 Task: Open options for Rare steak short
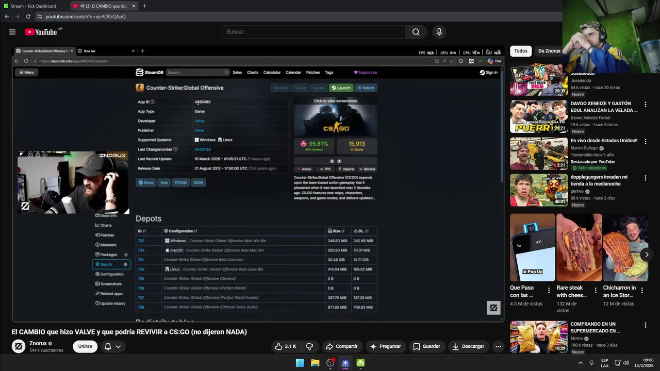pyautogui.click(x=596, y=291)
